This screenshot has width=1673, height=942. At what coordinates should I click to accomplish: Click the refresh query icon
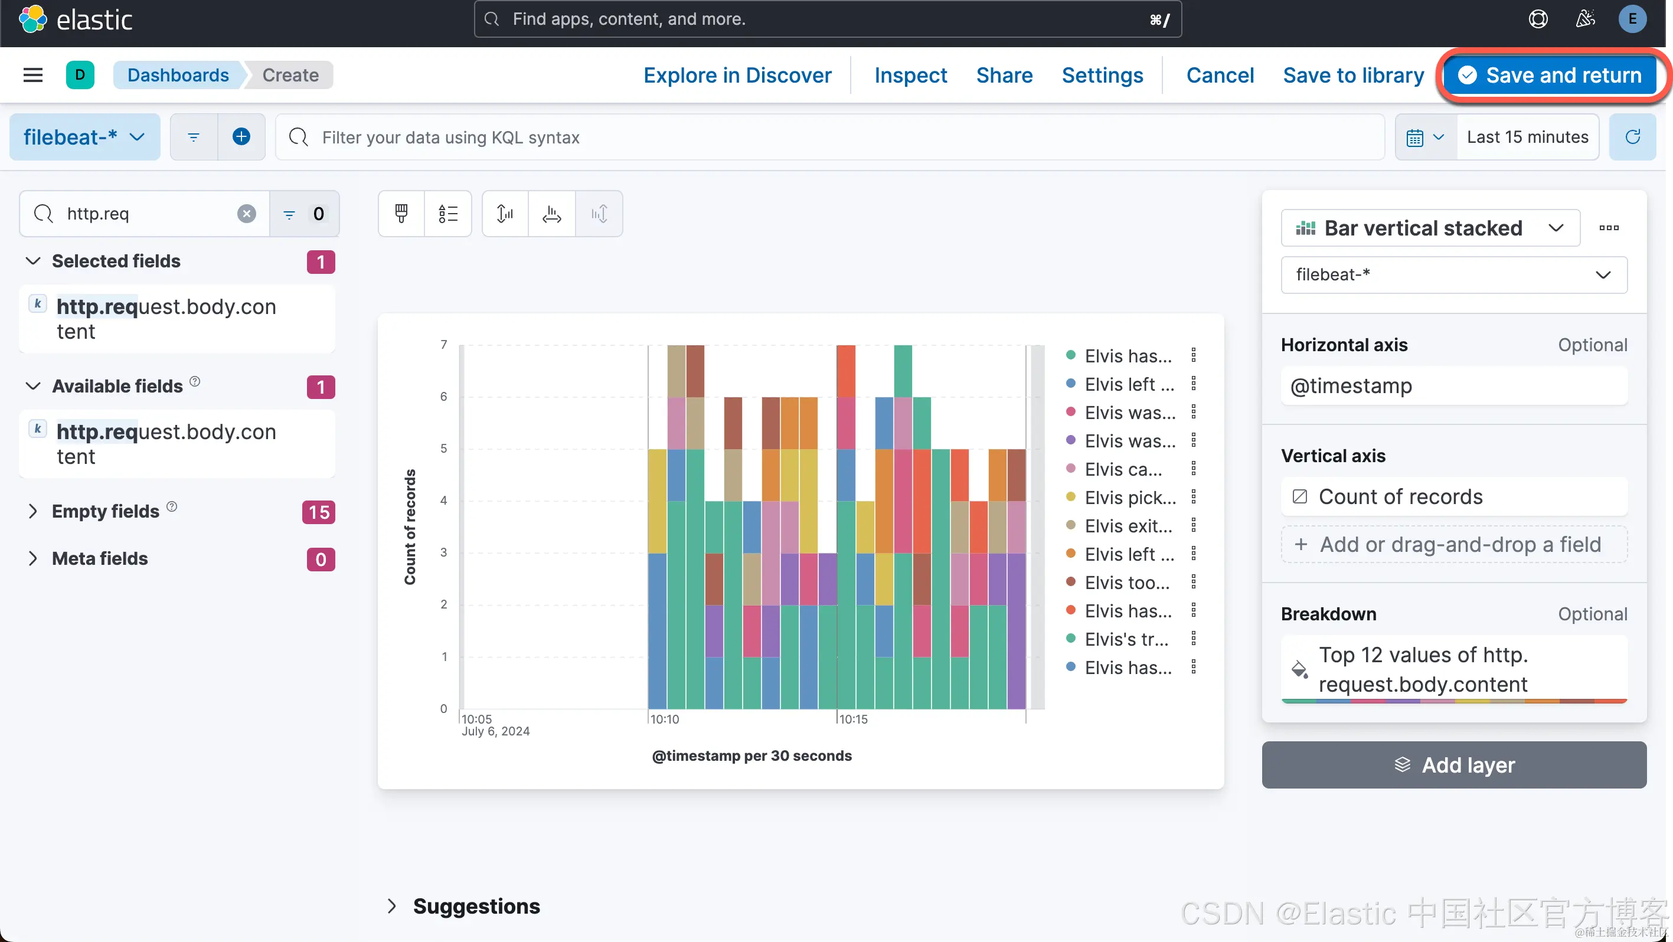(1632, 137)
